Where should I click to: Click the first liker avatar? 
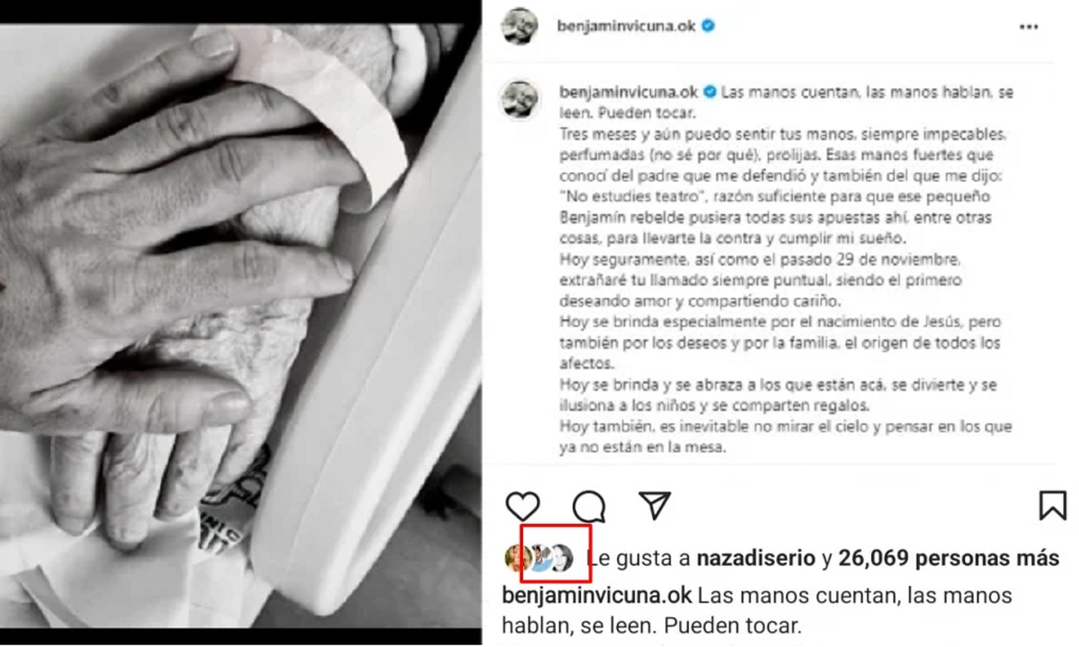(x=518, y=558)
